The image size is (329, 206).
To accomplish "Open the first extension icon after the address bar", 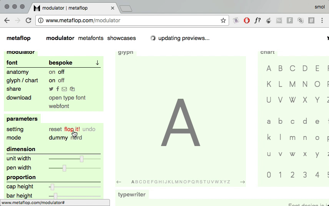I will 236,20.
